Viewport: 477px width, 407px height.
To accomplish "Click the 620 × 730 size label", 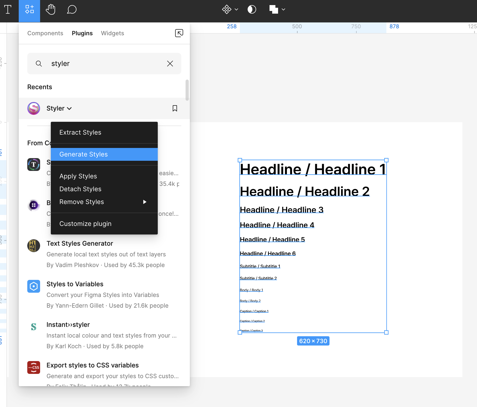I will (x=313, y=341).
